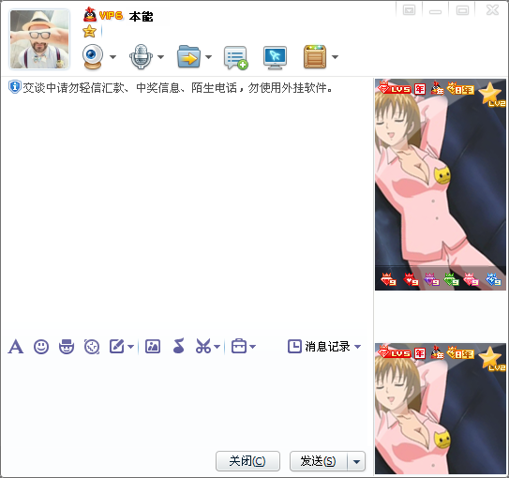Launch remote desktop monitor icon
This screenshot has width=509, height=478.
pyautogui.click(x=275, y=58)
